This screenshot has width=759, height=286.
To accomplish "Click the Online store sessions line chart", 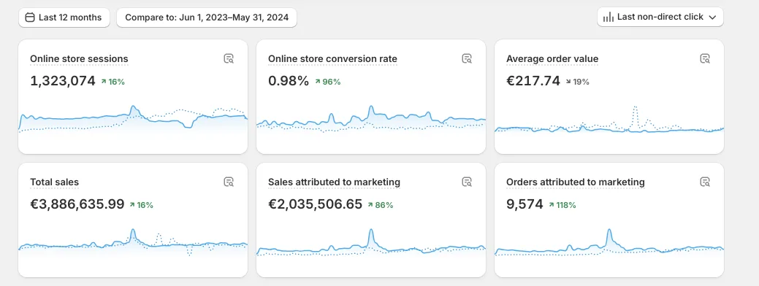I will (133, 118).
